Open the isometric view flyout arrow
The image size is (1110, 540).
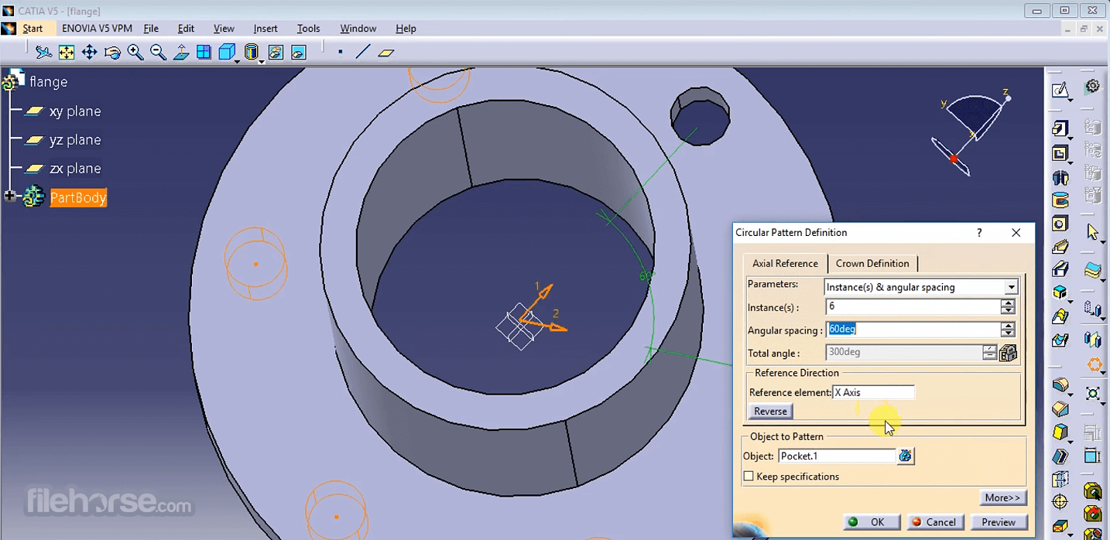[237, 60]
